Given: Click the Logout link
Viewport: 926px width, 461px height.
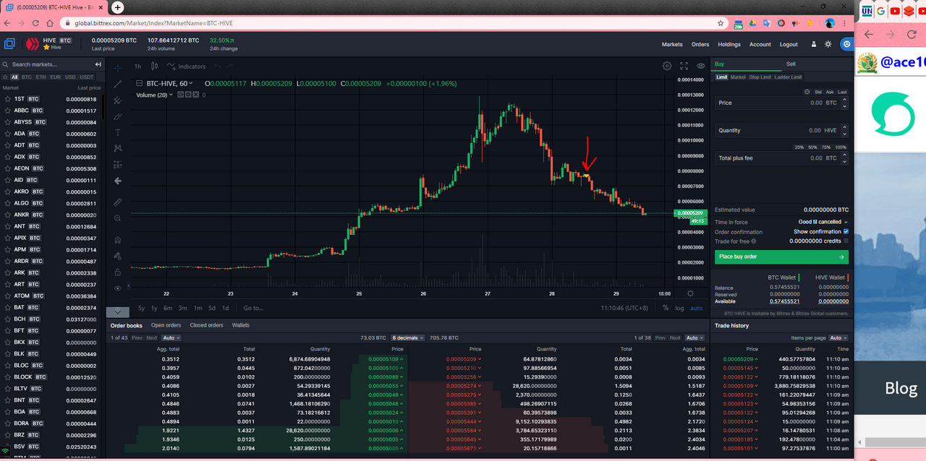Looking at the screenshot, I should [x=789, y=44].
